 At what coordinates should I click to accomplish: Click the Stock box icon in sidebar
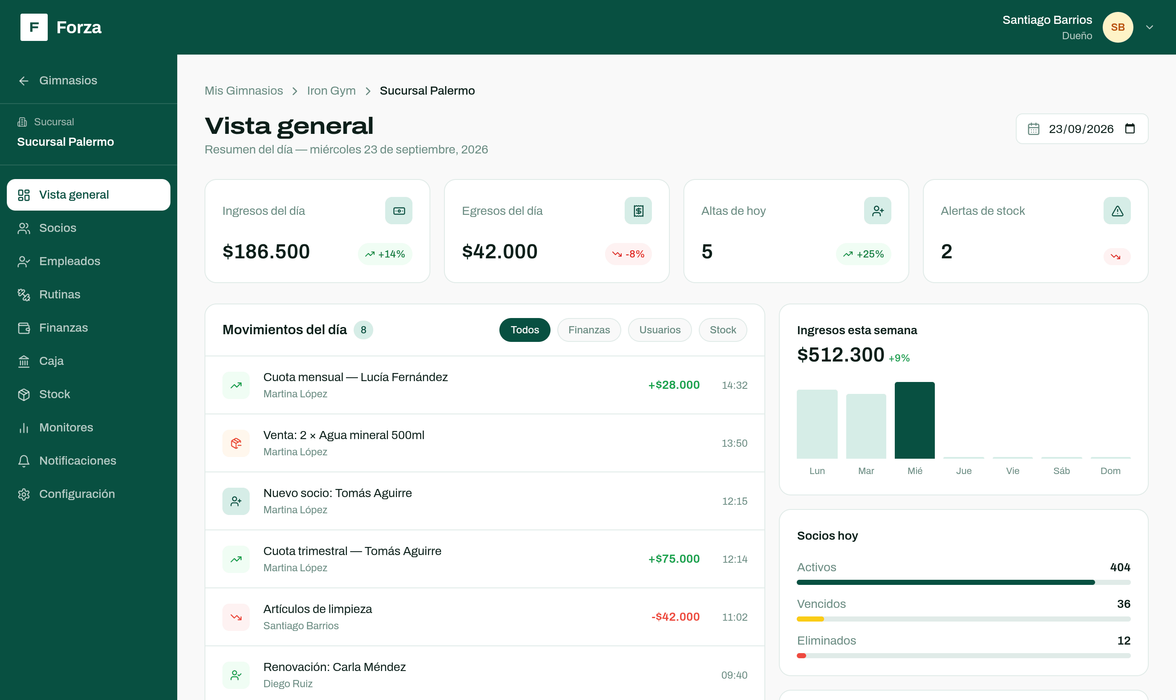pos(23,394)
